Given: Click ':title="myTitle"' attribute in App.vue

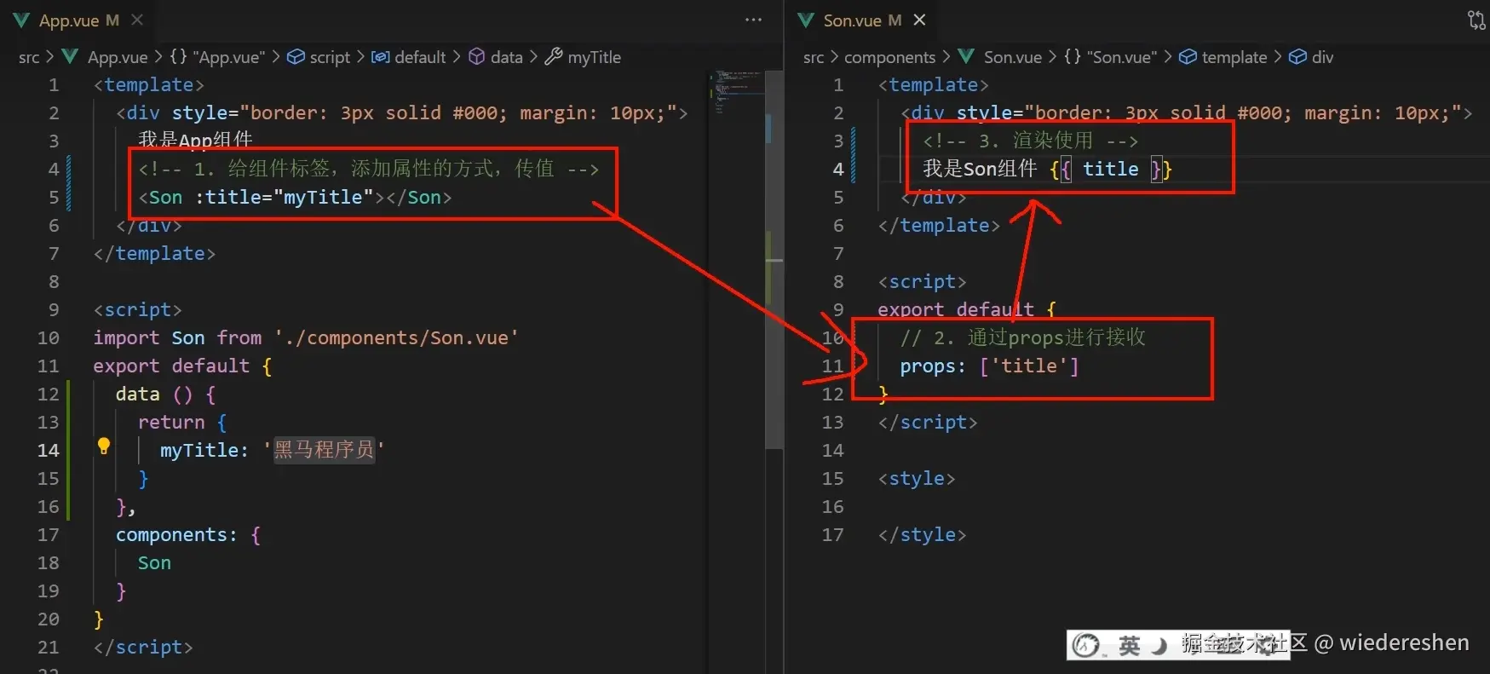Looking at the screenshot, I should tap(285, 197).
